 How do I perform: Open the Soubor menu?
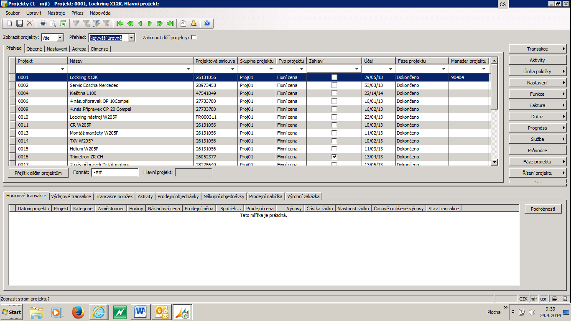click(13, 13)
